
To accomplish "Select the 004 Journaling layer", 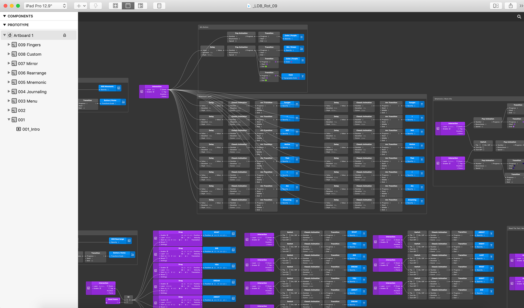I will (32, 92).
